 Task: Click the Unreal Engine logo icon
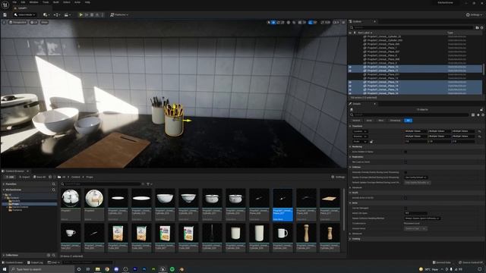point(5,5)
